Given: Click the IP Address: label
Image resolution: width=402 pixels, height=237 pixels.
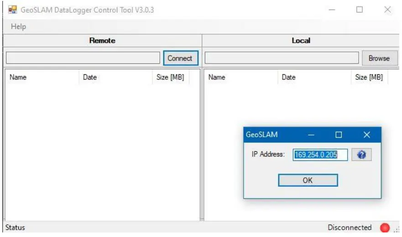Looking at the screenshot, I should click(268, 154).
